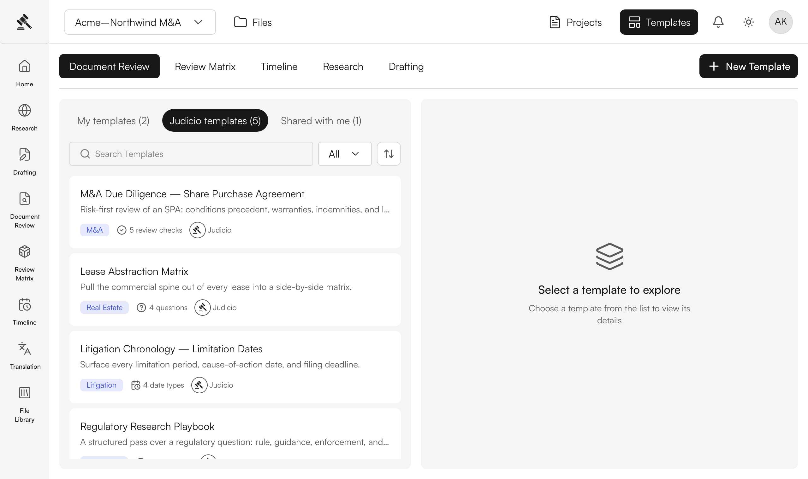
Task: Open Review Matrix cube icon in sidebar
Action: click(x=25, y=251)
